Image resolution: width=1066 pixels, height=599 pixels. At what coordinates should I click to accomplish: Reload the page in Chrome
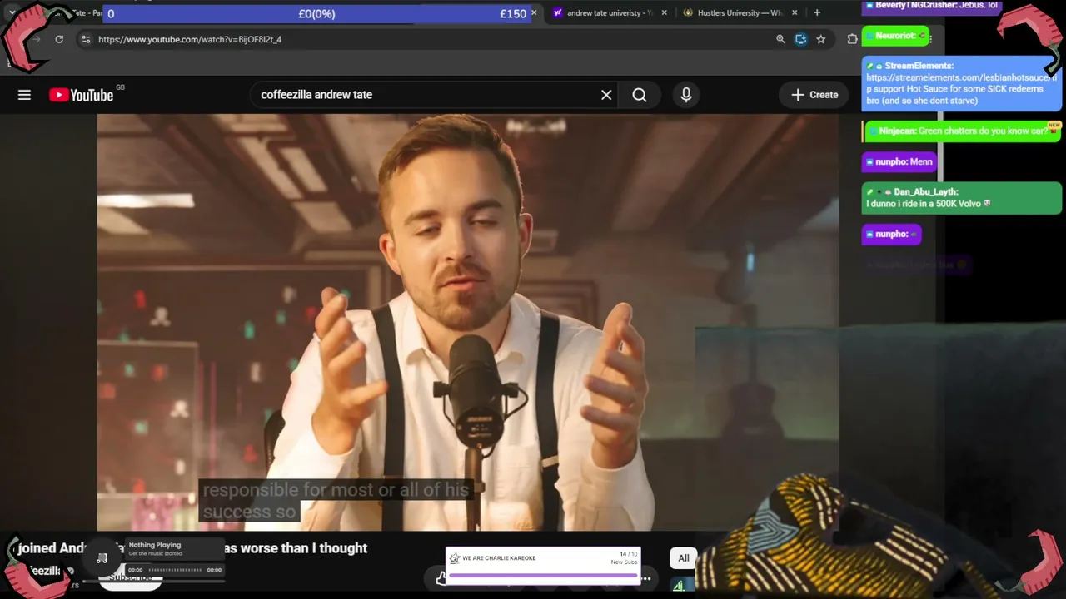59,39
